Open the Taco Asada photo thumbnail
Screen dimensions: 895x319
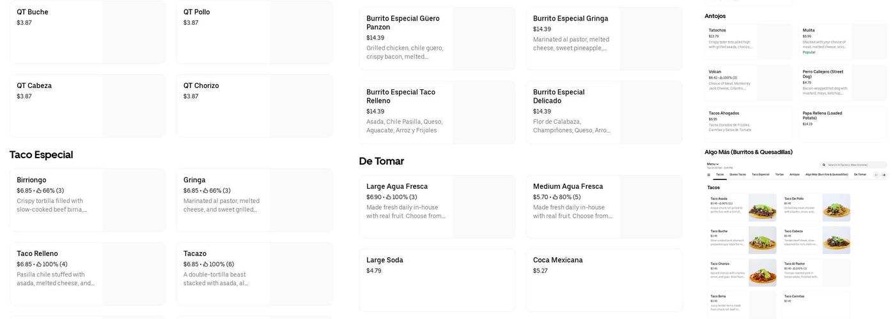pos(762,208)
